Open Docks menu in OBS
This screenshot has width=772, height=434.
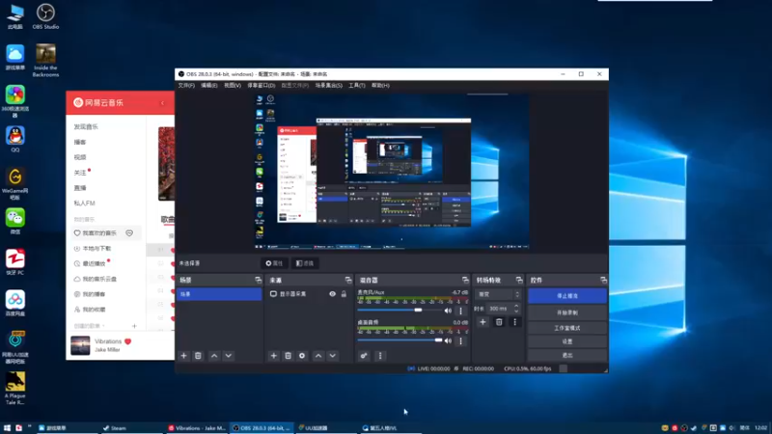pyautogui.click(x=261, y=86)
